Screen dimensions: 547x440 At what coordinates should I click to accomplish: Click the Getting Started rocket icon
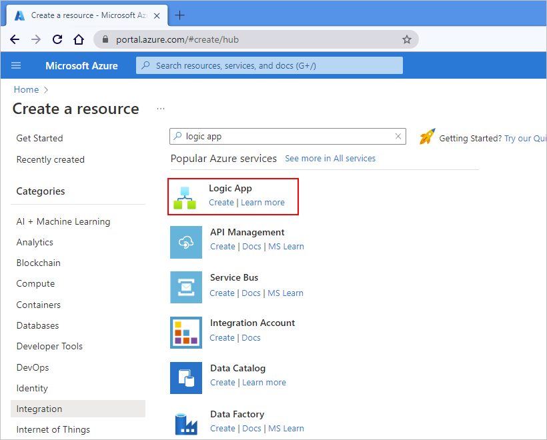[428, 136]
